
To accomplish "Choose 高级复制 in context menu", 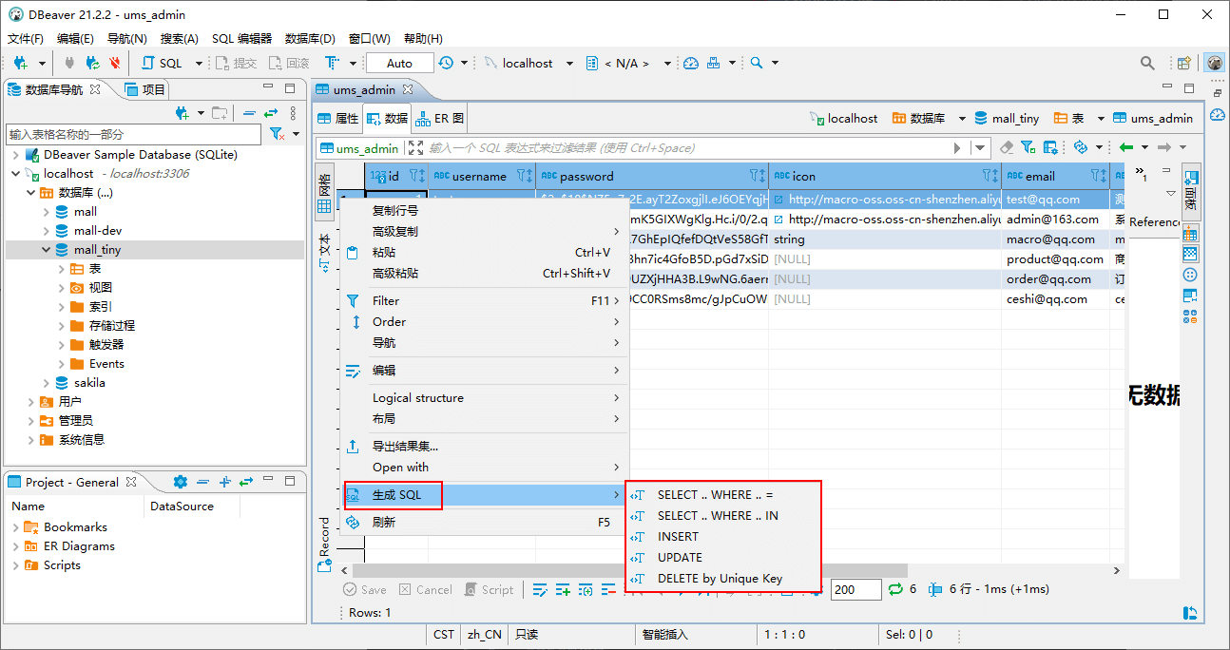I will [485, 231].
